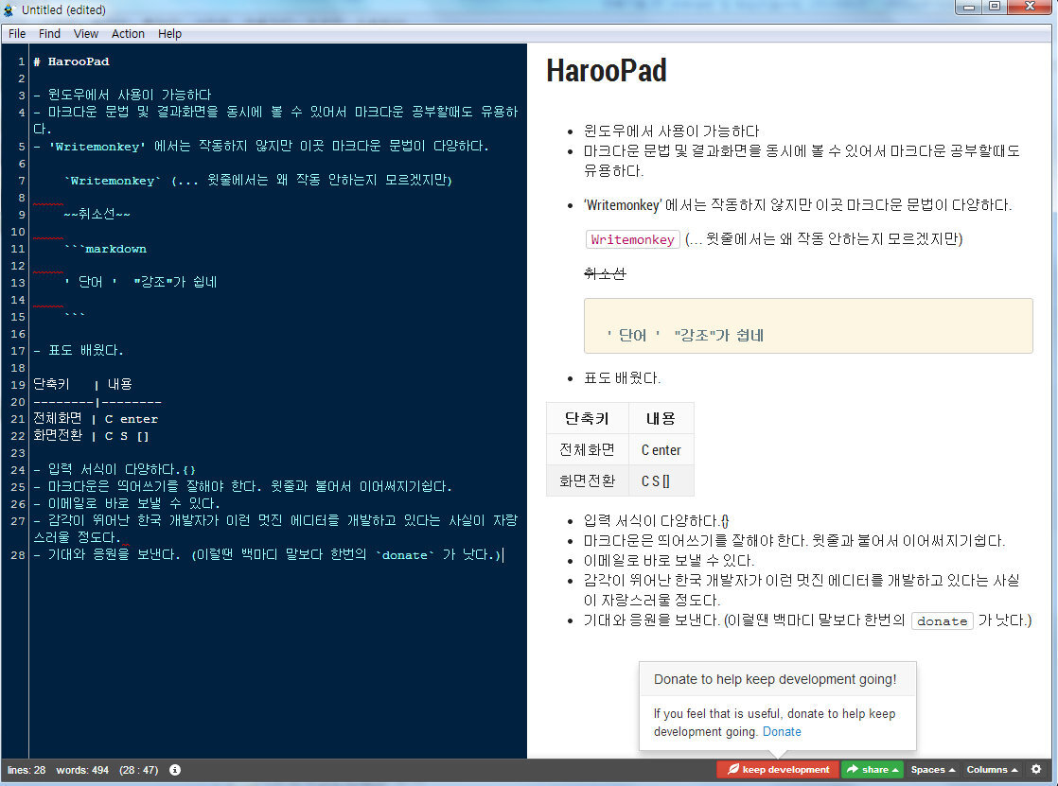Click line number 28 in the gutter
The image size is (1058, 786).
(18, 554)
